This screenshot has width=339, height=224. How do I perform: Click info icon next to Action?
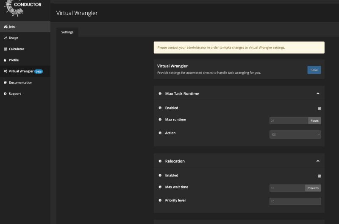coord(160,133)
